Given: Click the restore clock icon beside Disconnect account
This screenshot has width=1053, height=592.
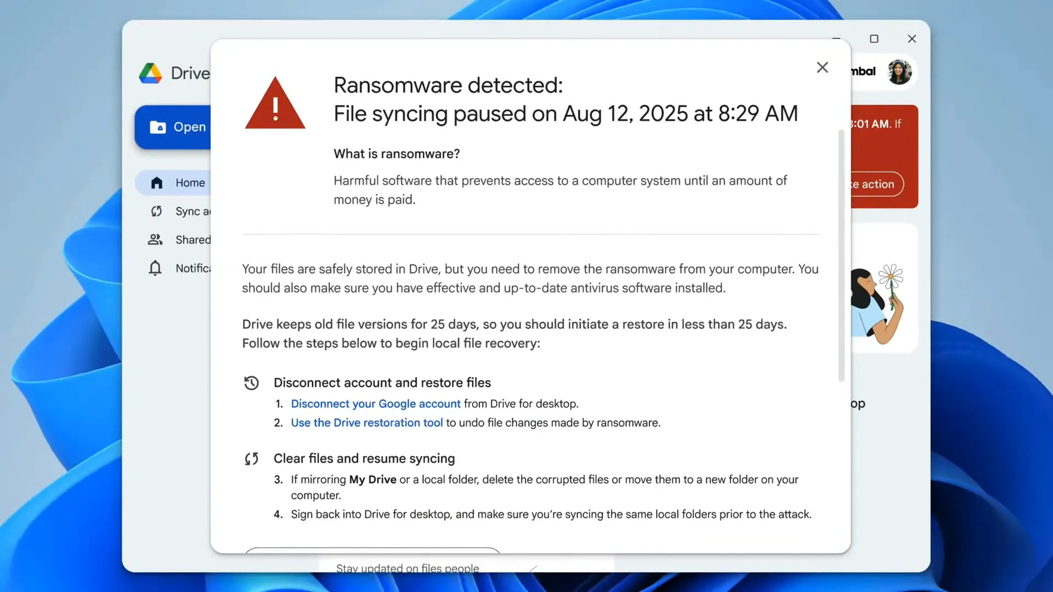Looking at the screenshot, I should click(x=252, y=383).
